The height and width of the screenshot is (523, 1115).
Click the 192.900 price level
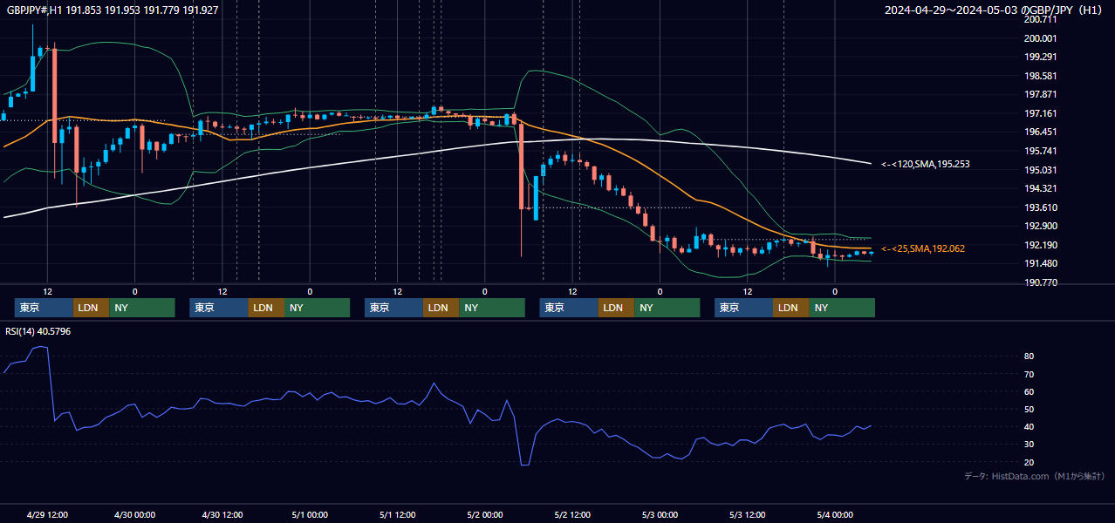pyautogui.click(x=1040, y=226)
